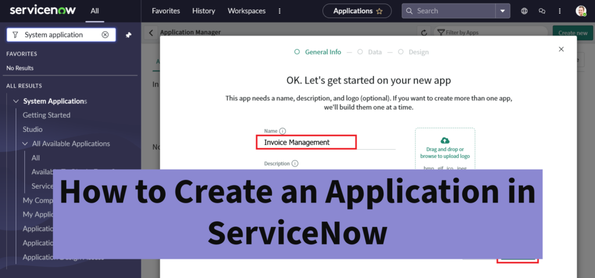595x278 pixels.
Task: Click the navigator filter field
Action: pyautogui.click(x=62, y=34)
